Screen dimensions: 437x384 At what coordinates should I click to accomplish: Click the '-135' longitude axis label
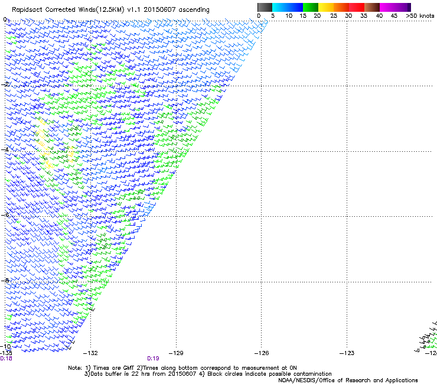(x=6, y=353)
